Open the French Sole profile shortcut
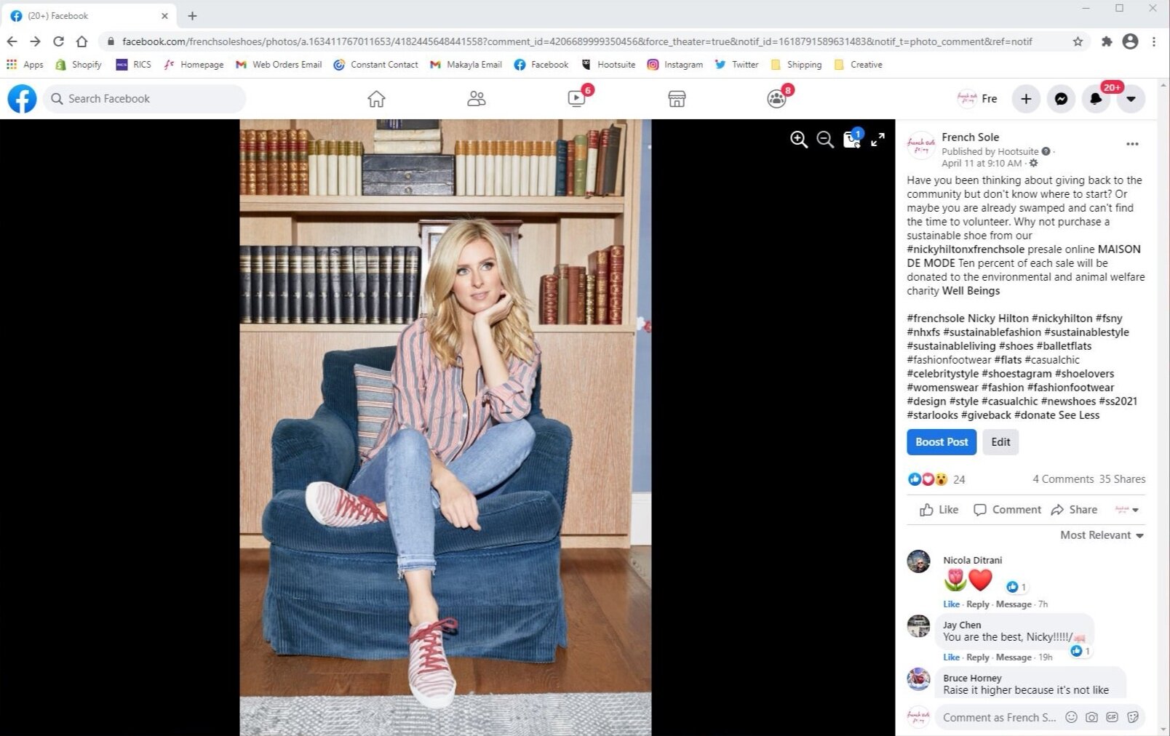Viewport: 1170px width, 736px height. pyautogui.click(x=978, y=99)
